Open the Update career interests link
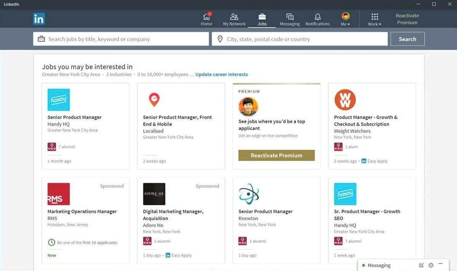The image size is (457, 271). [222, 74]
